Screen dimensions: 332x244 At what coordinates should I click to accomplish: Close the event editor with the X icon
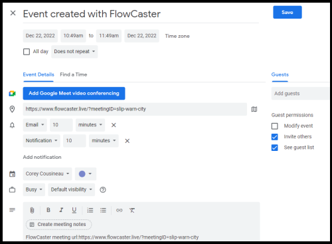click(13, 13)
